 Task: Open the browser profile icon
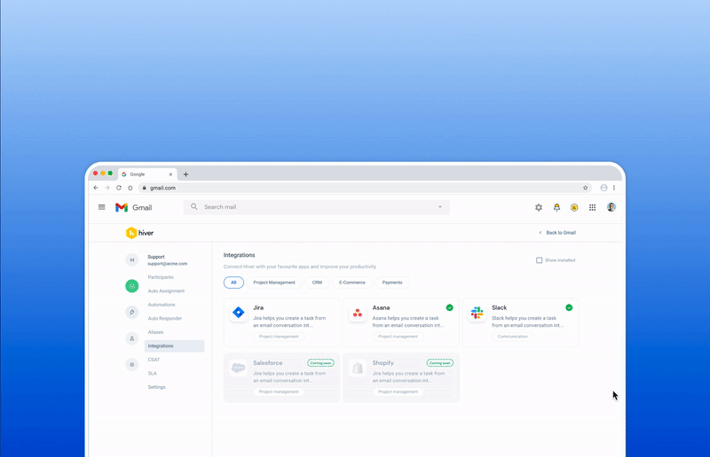point(603,188)
